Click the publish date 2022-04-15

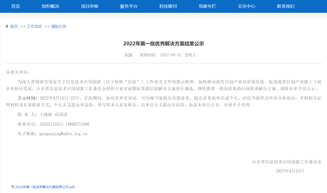(170, 55)
